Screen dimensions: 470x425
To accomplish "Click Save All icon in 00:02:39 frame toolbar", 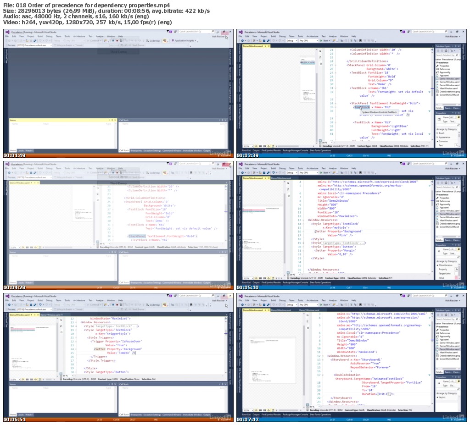I will [268, 41].
